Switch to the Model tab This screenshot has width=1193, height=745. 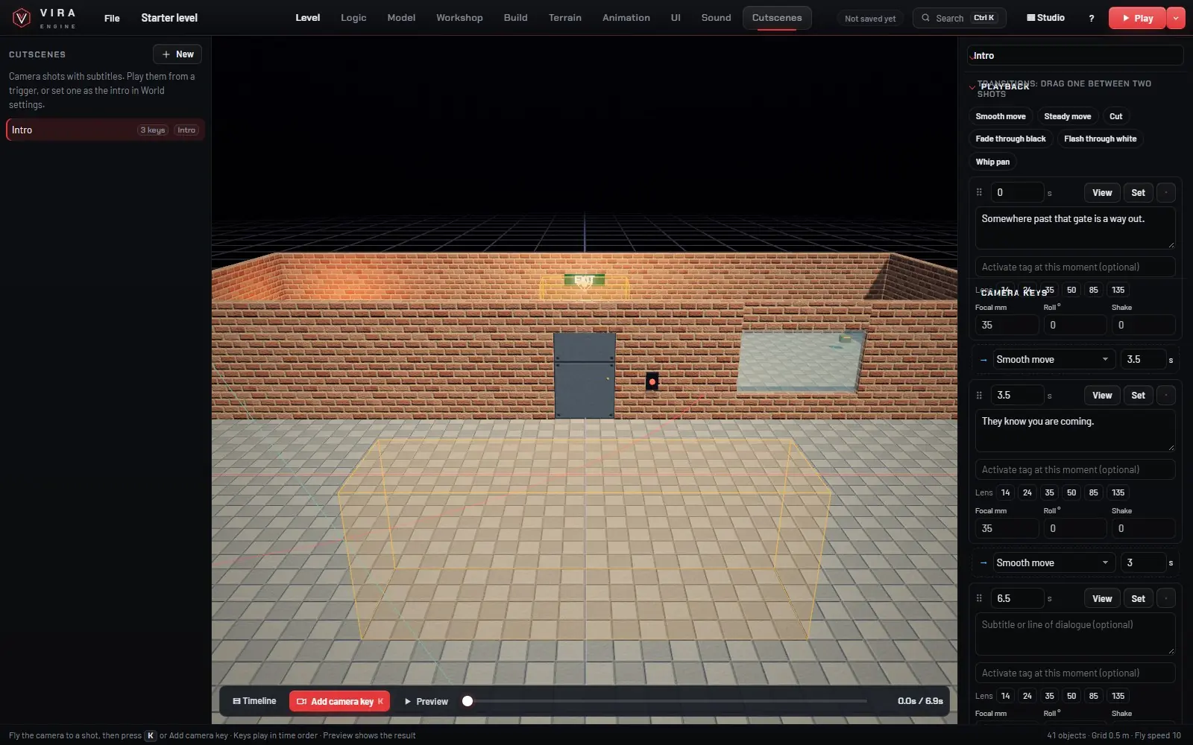coord(401,18)
